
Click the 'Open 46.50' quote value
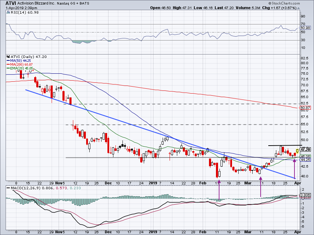coord(160,8)
